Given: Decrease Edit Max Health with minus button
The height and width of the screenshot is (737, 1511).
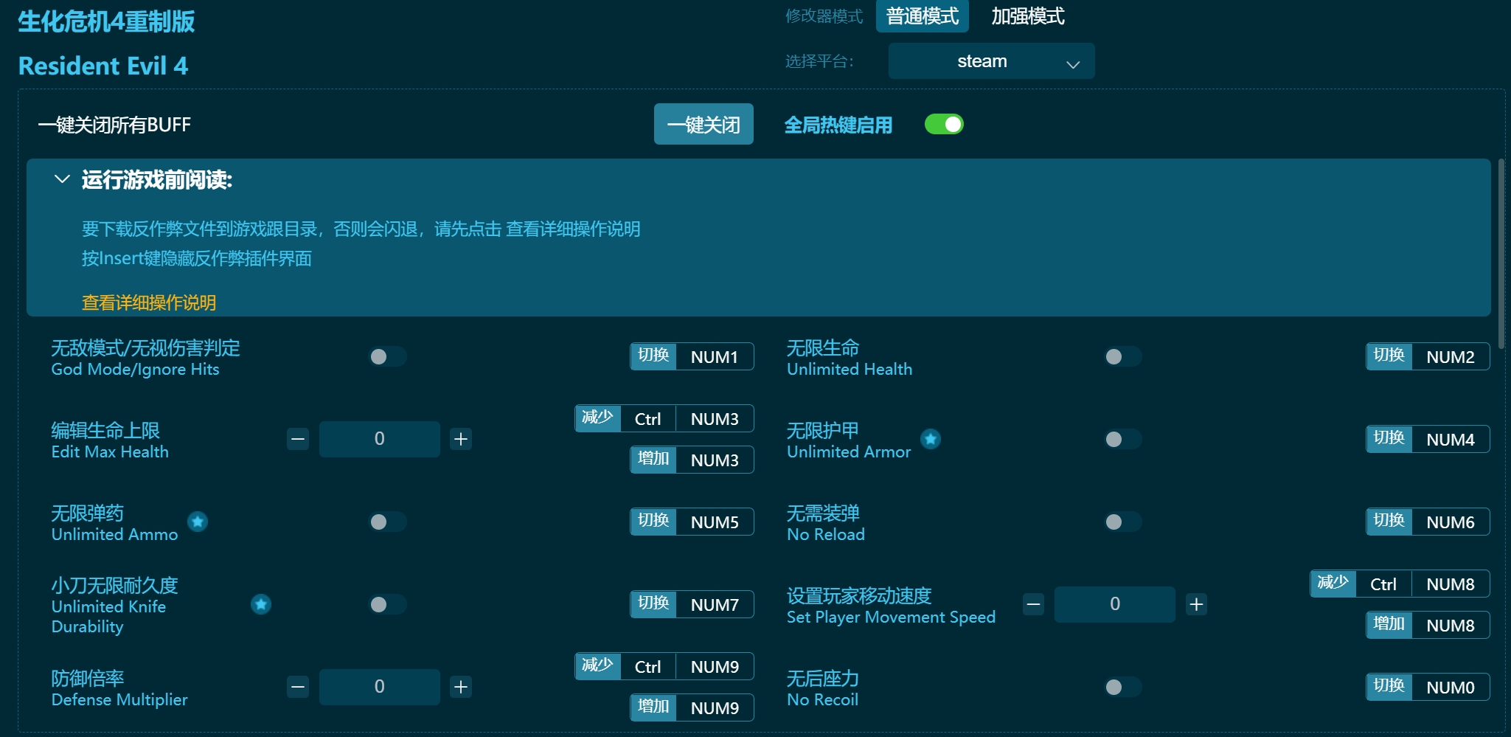Looking at the screenshot, I should coord(298,439).
